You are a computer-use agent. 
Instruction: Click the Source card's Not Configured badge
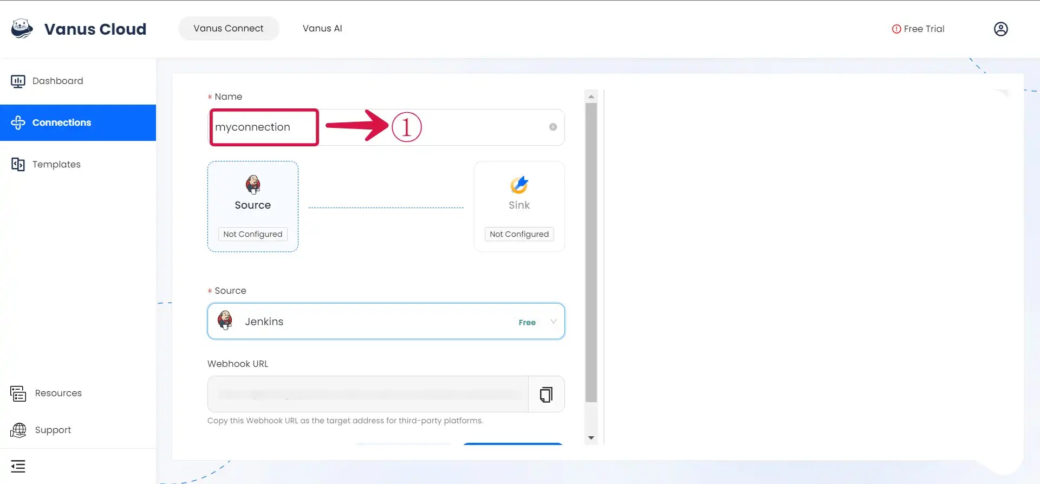coord(253,234)
